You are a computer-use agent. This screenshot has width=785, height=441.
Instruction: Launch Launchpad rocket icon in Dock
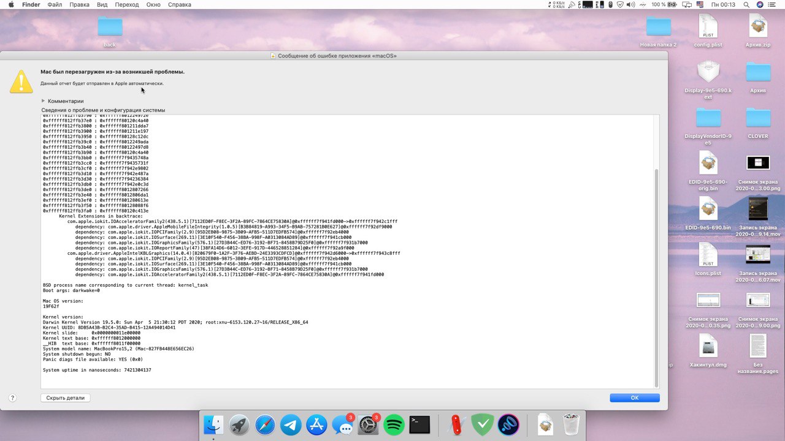239,424
